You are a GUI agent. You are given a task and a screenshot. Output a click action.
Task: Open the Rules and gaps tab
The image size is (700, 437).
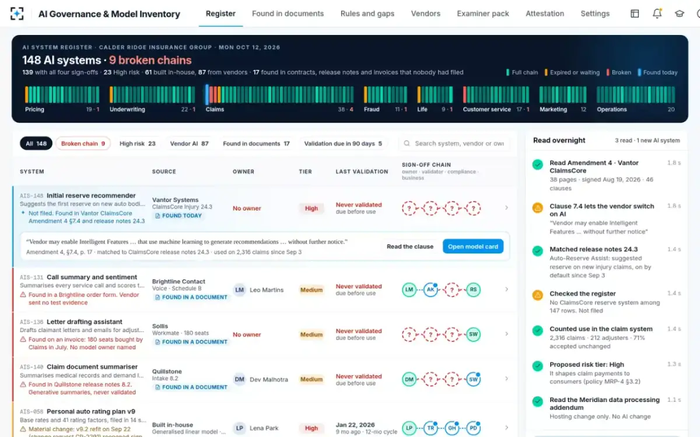(x=367, y=13)
